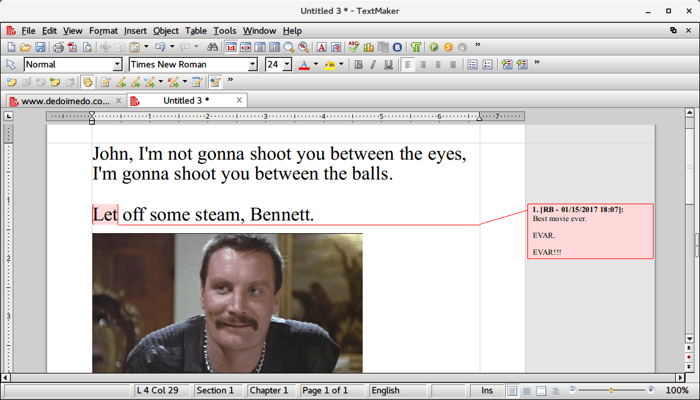The image size is (700, 400).
Task: Apply red font color swatch
Action: coord(304,64)
